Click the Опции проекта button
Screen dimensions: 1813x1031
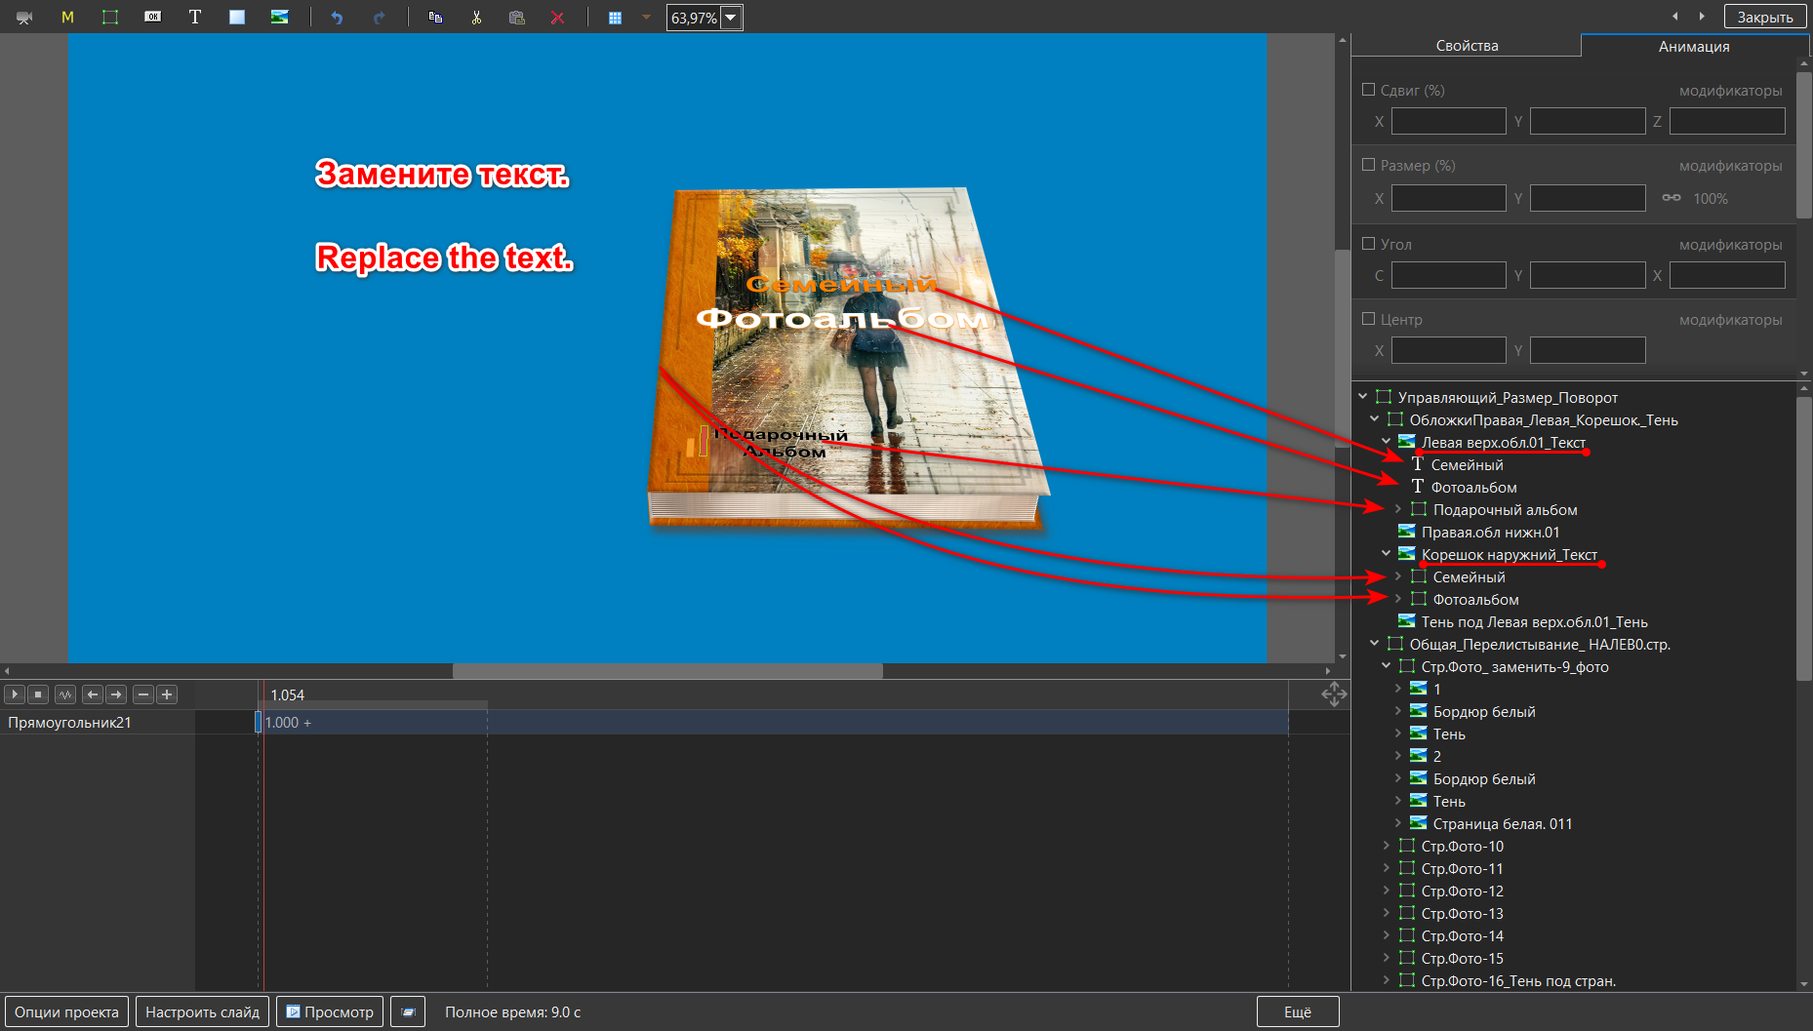click(x=66, y=1012)
